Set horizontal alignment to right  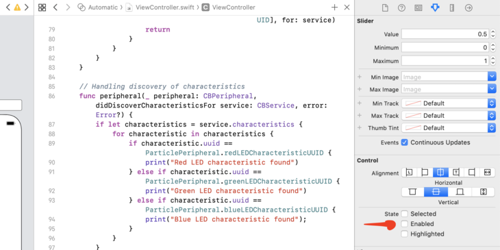(472, 173)
